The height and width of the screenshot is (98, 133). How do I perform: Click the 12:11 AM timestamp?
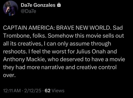(x=12, y=91)
